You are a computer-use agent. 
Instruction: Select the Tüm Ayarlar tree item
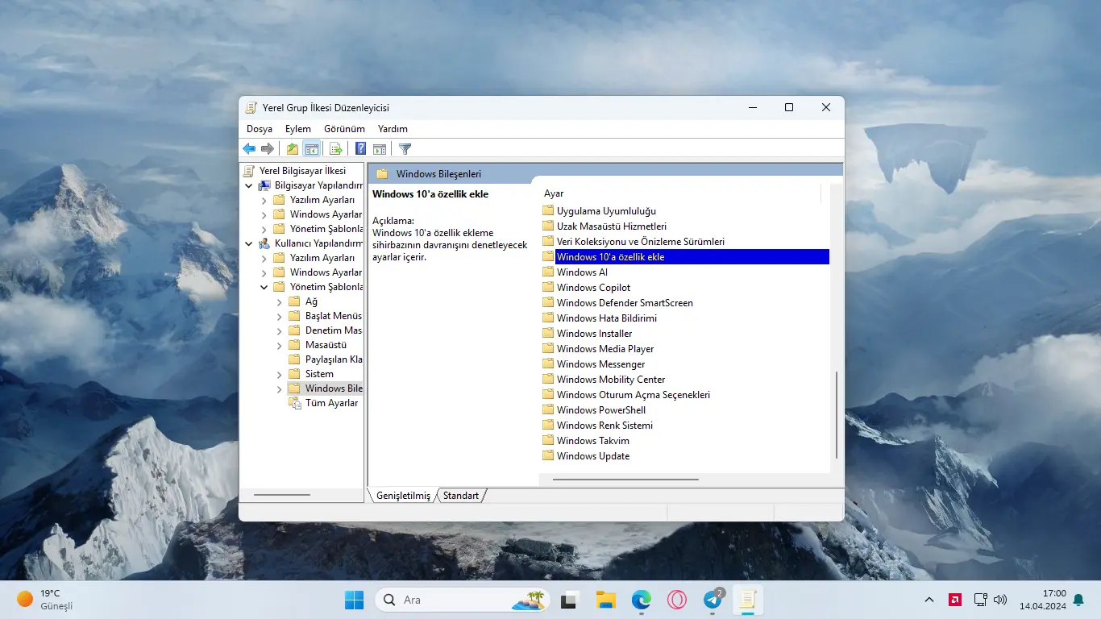(331, 403)
